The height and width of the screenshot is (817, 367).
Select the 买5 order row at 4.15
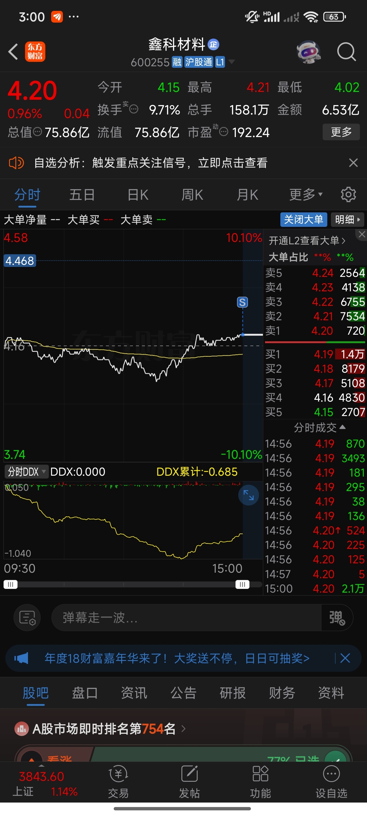click(x=315, y=412)
